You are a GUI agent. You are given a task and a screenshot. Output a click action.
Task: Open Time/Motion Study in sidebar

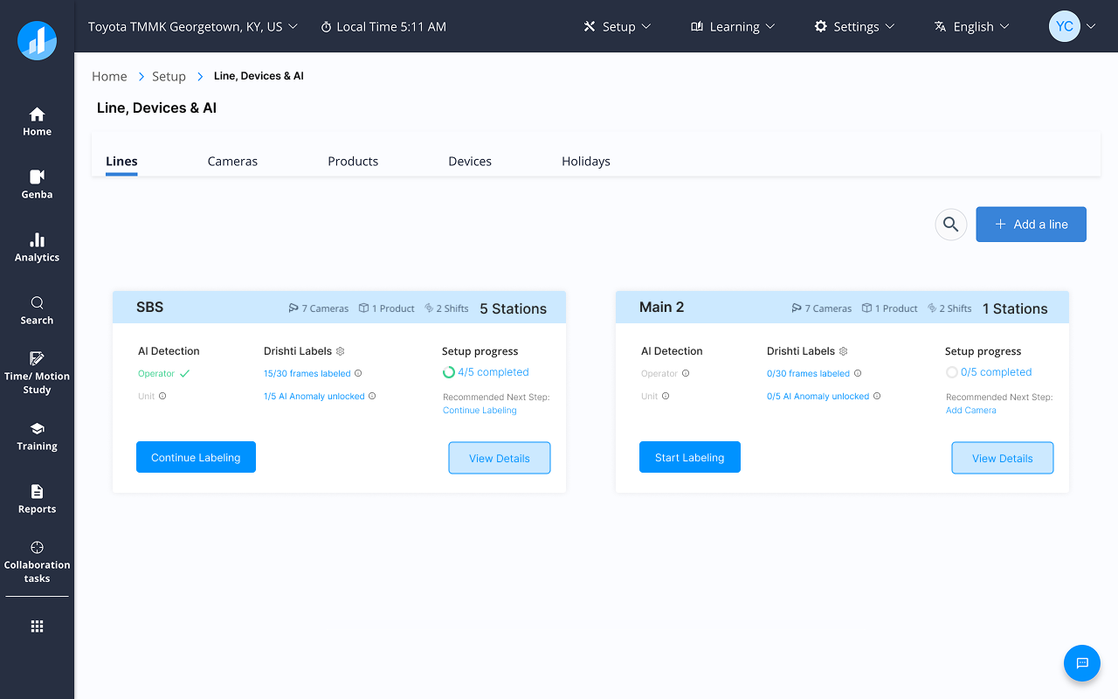(37, 373)
